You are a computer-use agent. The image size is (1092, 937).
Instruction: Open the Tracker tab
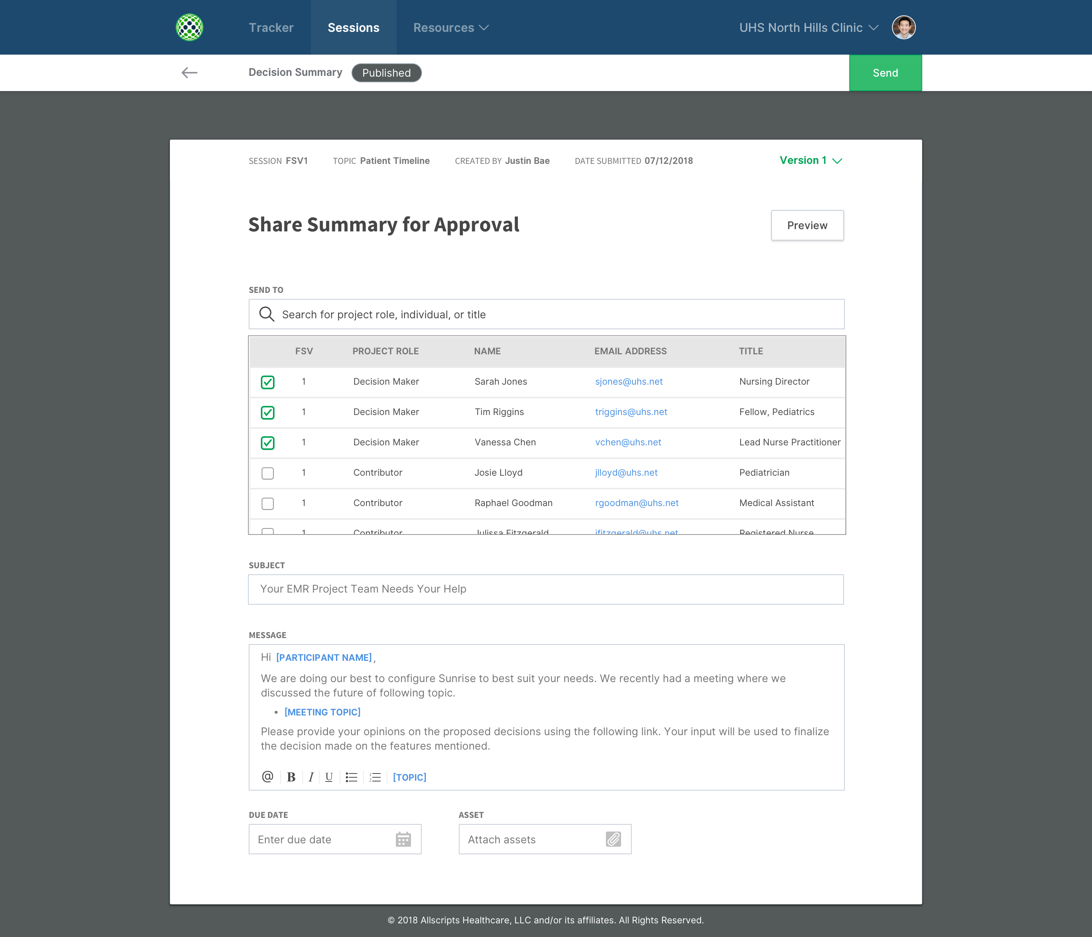point(271,27)
